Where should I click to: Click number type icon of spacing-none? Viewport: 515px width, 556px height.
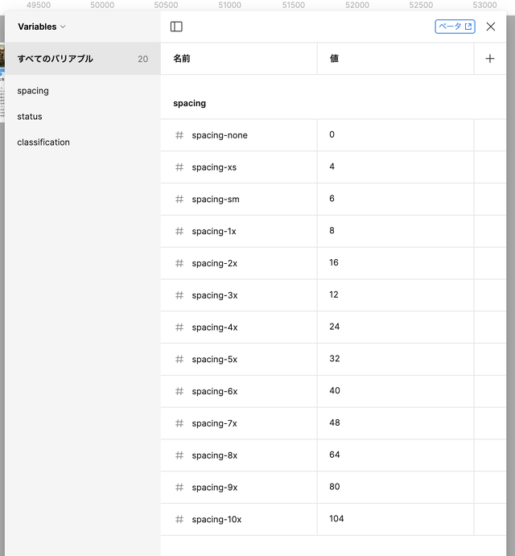pyautogui.click(x=179, y=135)
